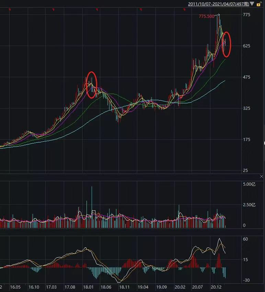Image resolution: width=265 pixels, height=292 pixels.
Task: Open the date range dropdown triangle
Action: [252, 3]
